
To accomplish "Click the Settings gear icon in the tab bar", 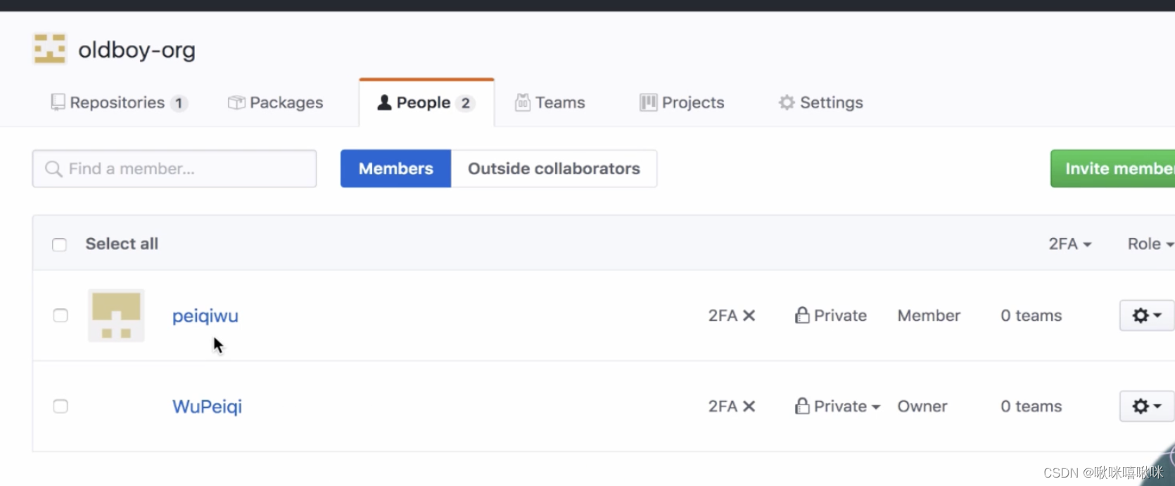I will click(x=787, y=103).
